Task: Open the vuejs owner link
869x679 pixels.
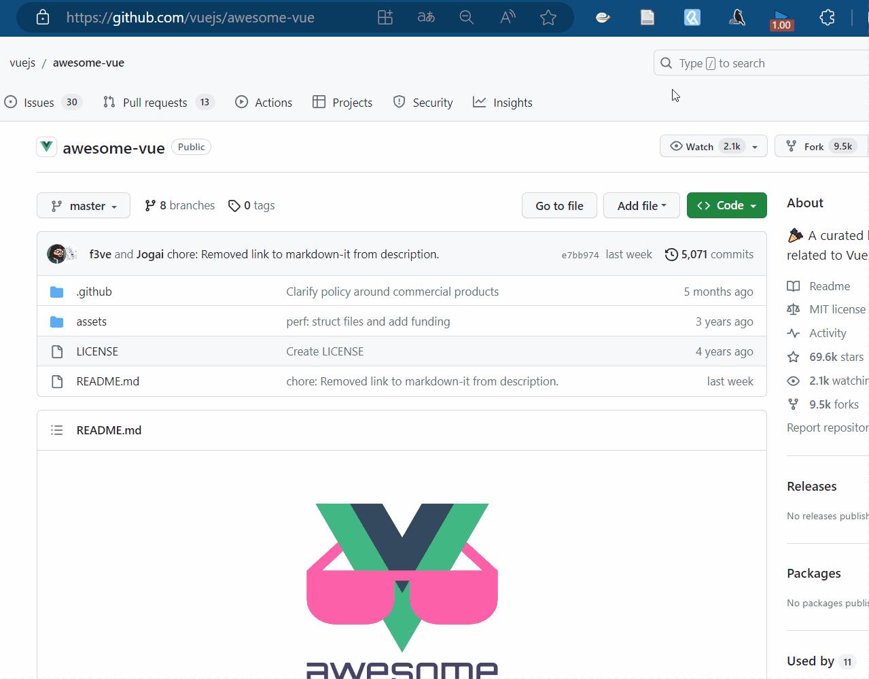Action: click(22, 63)
